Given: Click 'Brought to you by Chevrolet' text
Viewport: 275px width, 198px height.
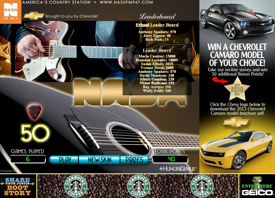Looking at the screenshot, I should 71,16.
